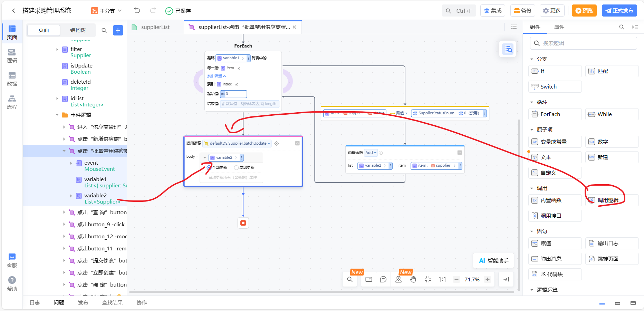Collapse the right panel with the header arrow icon

(x=635, y=27)
